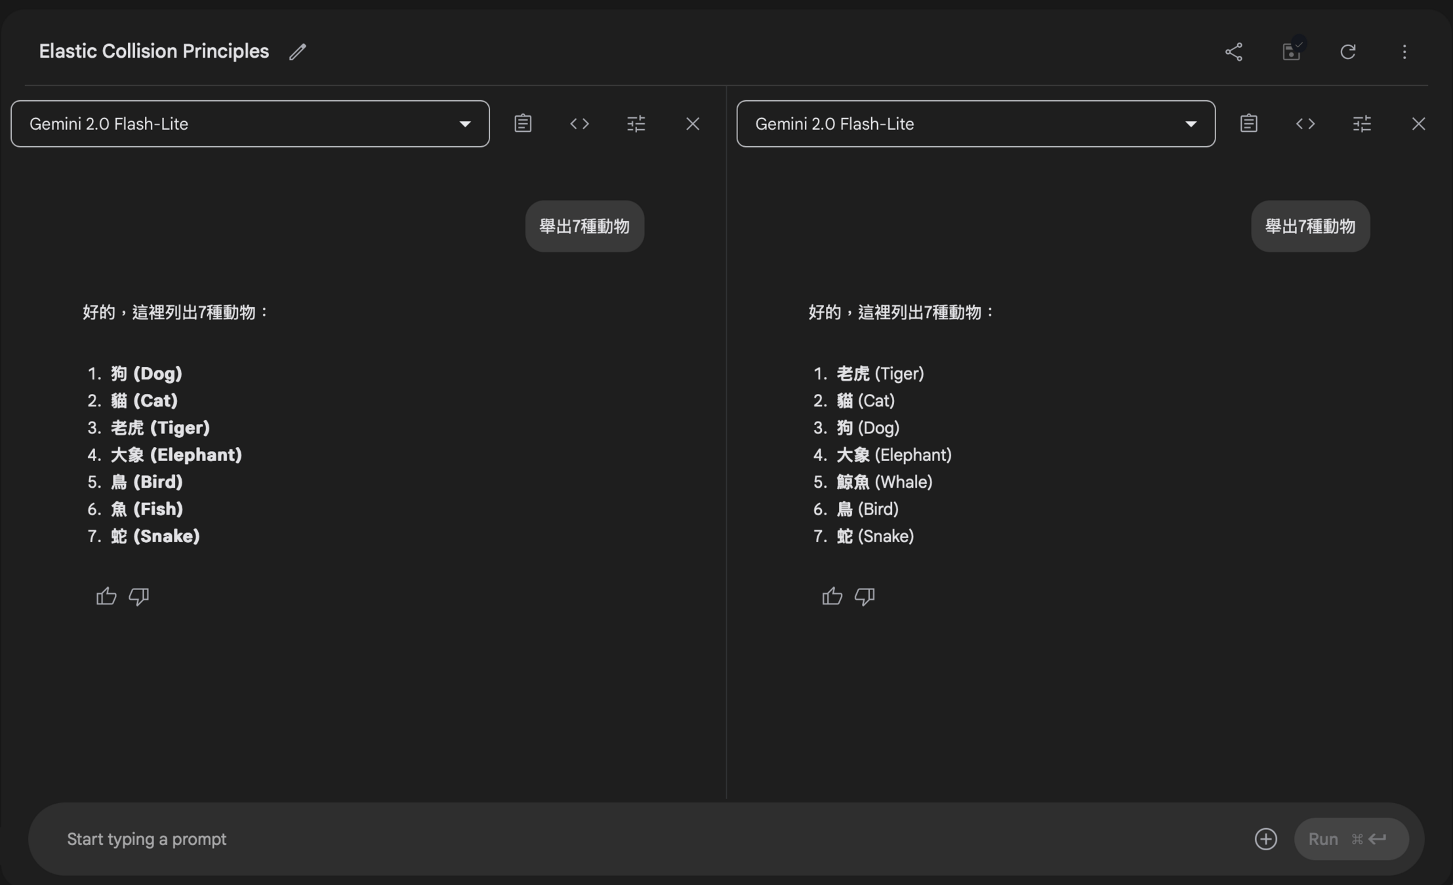Viewport: 1453px width, 885px height.
Task: Thumbs up the left response
Action: (x=106, y=596)
